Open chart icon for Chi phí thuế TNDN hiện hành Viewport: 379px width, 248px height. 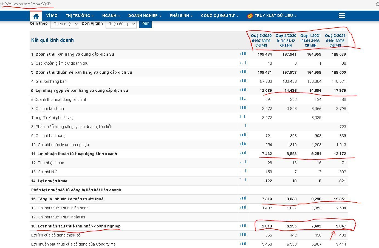click(243, 207)
